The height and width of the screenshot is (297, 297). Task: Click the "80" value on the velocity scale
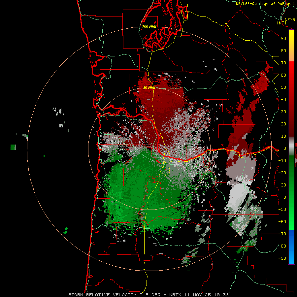(283, 50)
